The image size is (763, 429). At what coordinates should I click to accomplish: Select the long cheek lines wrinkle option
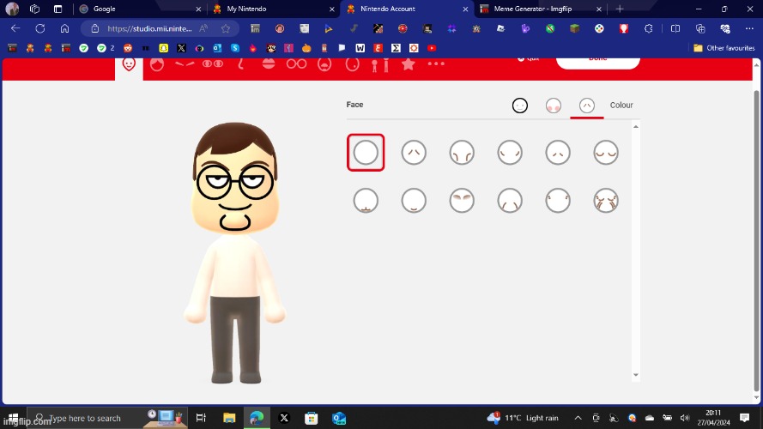[x=462, y=153]
